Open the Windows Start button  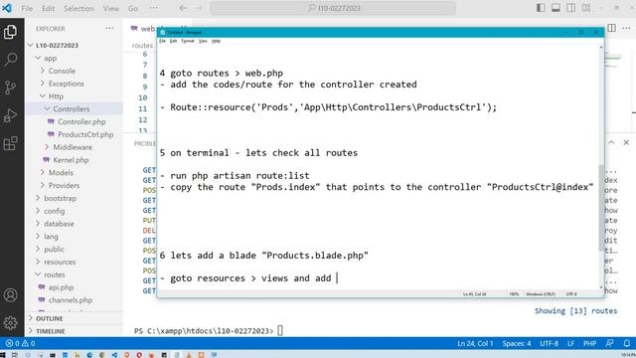coord(3,355)
